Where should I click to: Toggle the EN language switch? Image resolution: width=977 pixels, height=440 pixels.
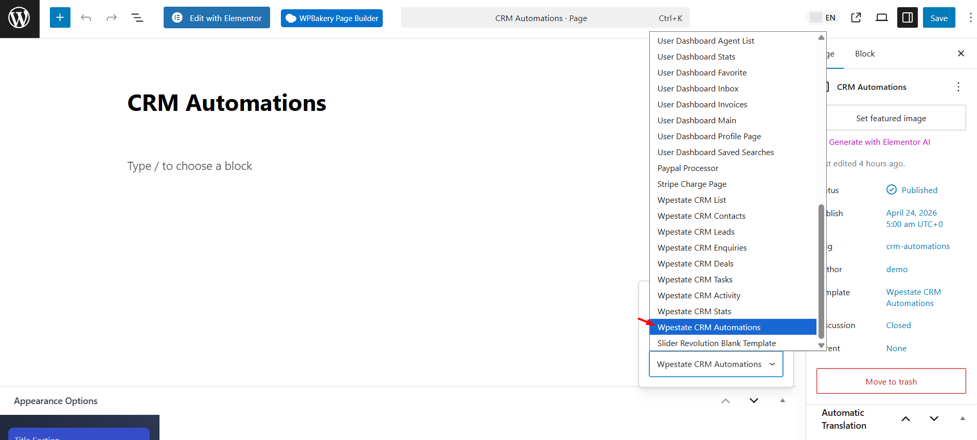[x=823, y=18]
